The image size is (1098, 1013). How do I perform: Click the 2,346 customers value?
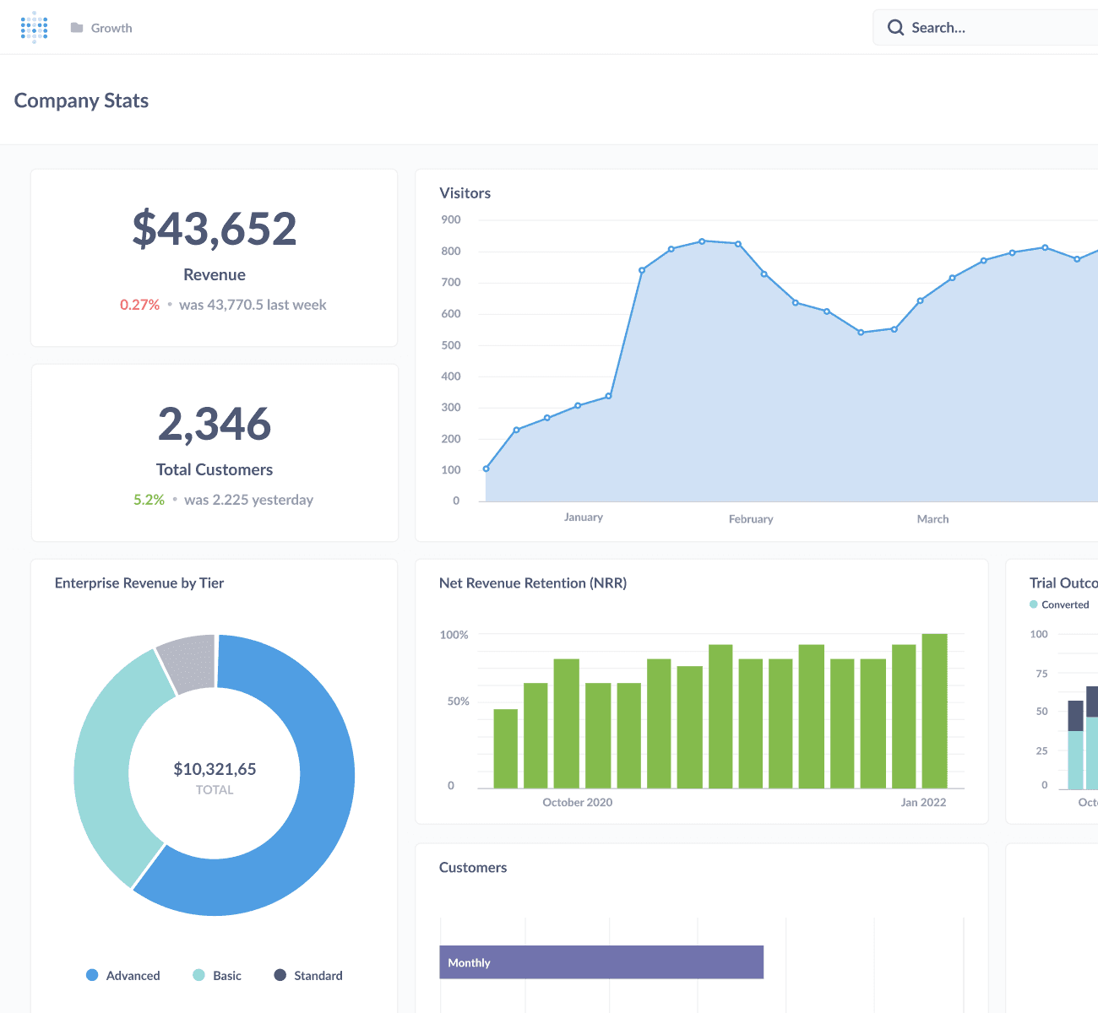tap(215, 424)
